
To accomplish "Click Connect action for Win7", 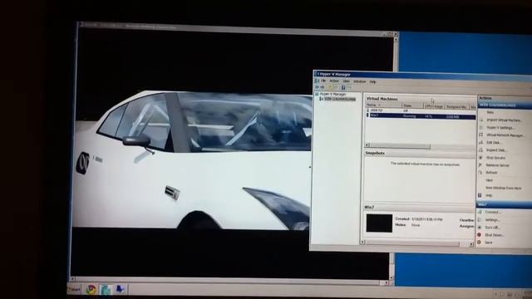I will coord(493,213).
